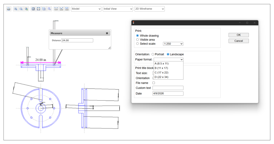This screenshot has height=144, width=274.
Task: Choose paper format C (17 x 22)
Action: click(169, 73)
